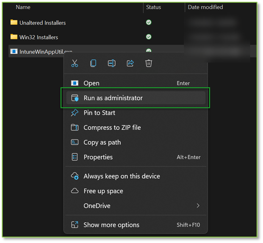Select Always keep on this device
The image size is (263, 243).
pyautogui.click(x=136, y=176)
